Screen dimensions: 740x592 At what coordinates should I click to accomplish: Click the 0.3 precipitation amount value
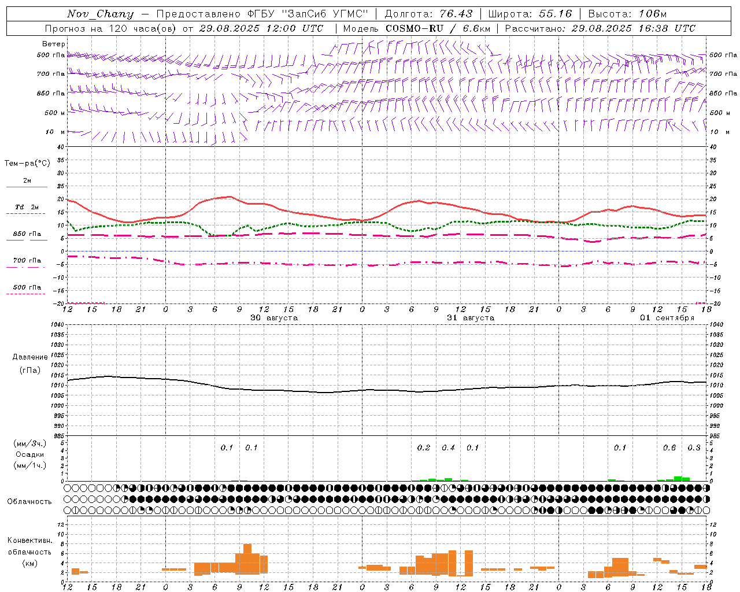pyautogui.click(x=694, y=447)
